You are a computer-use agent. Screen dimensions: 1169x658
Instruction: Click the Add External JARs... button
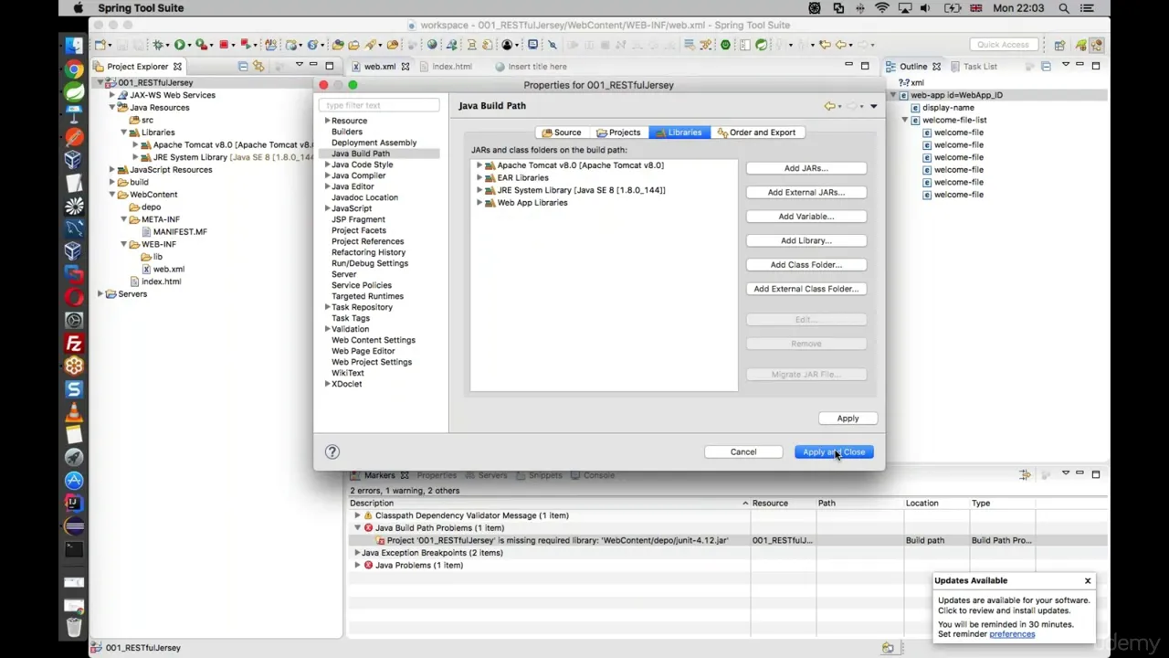pos(806,193)
